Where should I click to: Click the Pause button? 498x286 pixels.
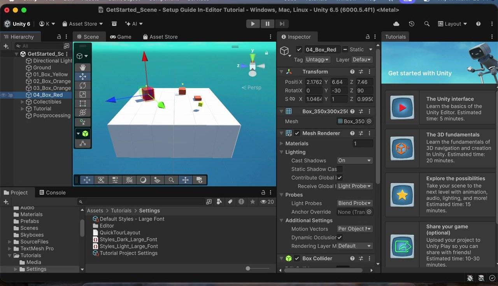pos(267,24)
